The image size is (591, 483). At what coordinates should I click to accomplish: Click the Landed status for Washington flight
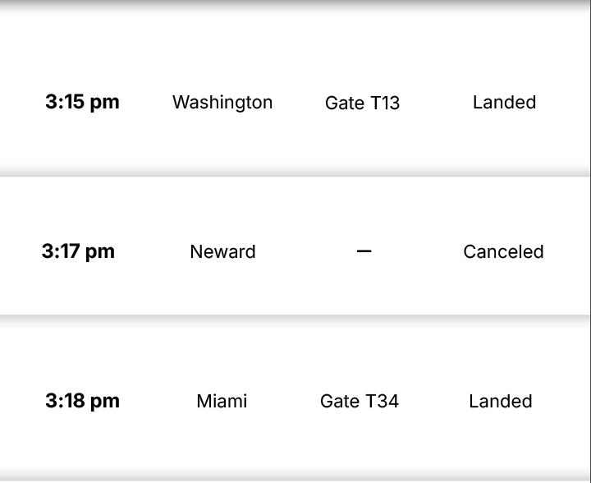point(504,103)
